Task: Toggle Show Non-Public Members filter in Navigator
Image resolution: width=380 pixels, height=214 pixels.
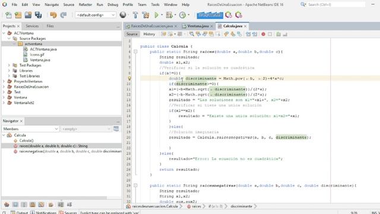Action: [33, 204]
